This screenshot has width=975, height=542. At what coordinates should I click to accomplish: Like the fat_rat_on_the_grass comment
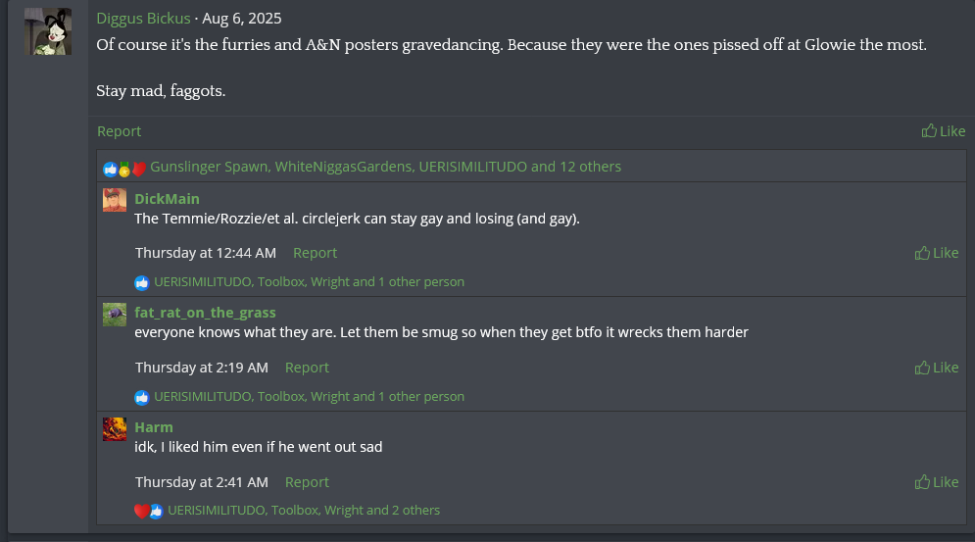pyautogui.click(x=922, y=368)
